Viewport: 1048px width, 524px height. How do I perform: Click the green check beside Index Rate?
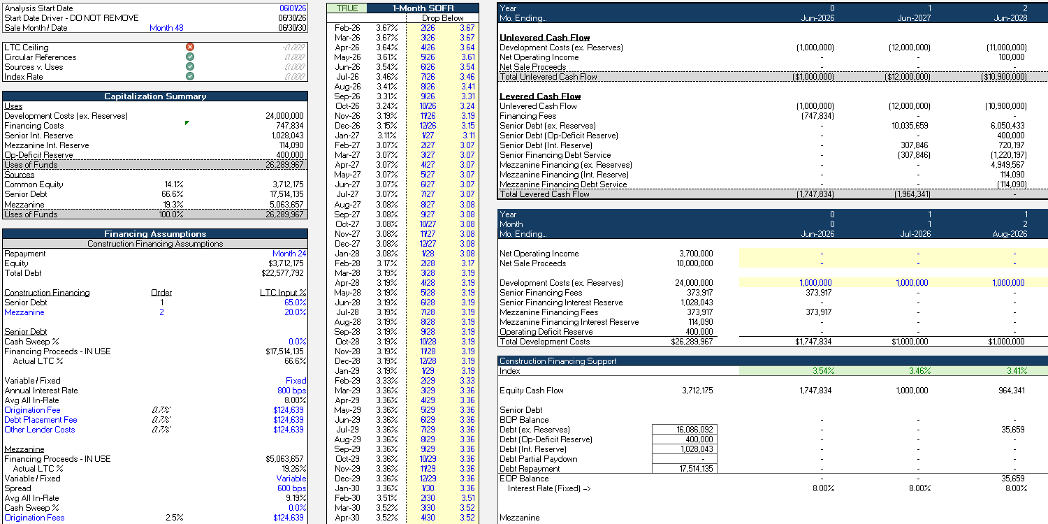(x=190, y=77)
